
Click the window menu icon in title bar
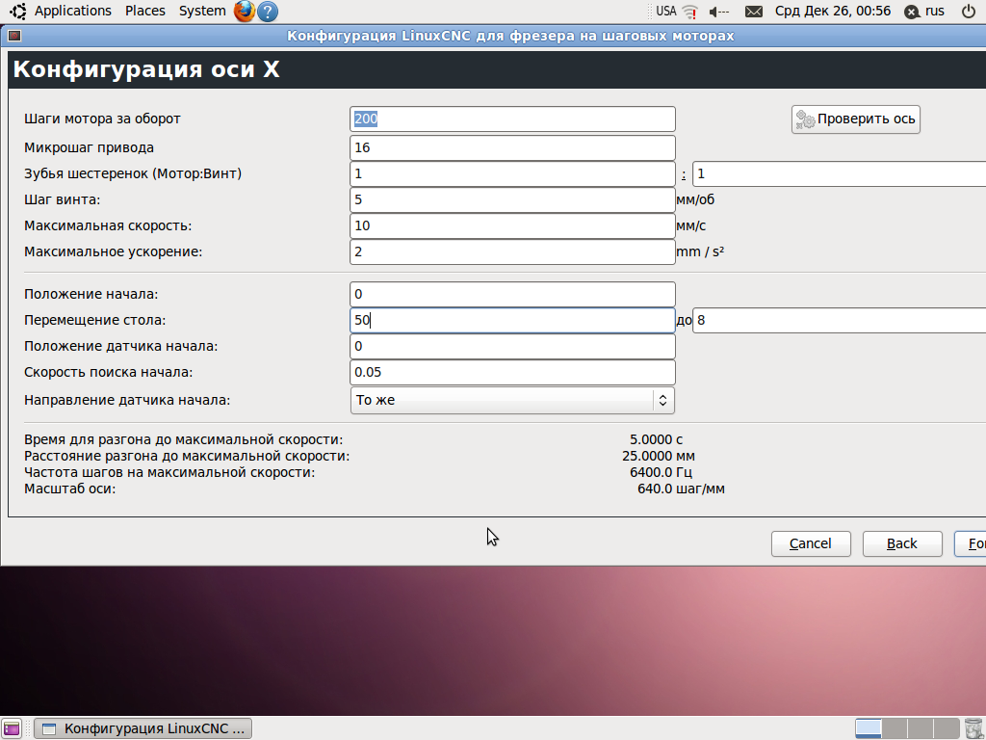point(14,36)
